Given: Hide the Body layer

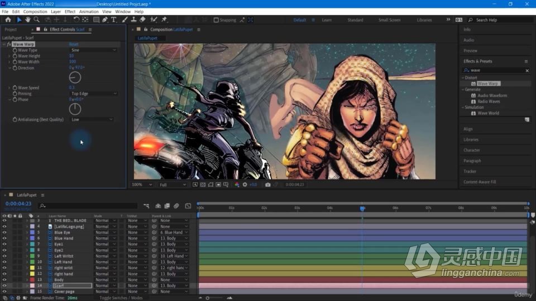Looking at the screenshot, I should [x=4, y=279].
